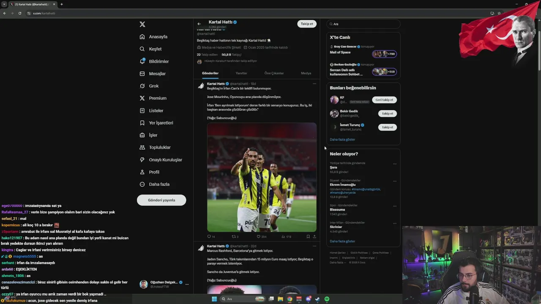Open the Fenerbahçe players photo
Screen dimensions: 541x304
click(262, 177)
